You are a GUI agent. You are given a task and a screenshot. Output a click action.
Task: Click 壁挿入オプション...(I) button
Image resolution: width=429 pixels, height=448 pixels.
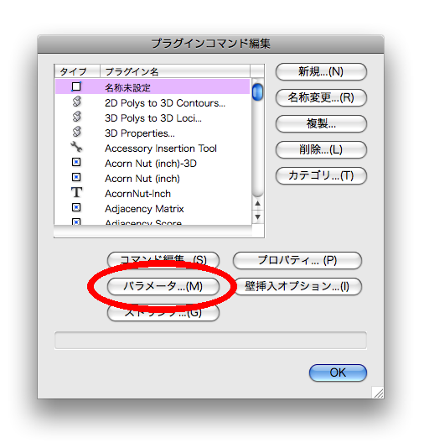(x=297, y=286)
